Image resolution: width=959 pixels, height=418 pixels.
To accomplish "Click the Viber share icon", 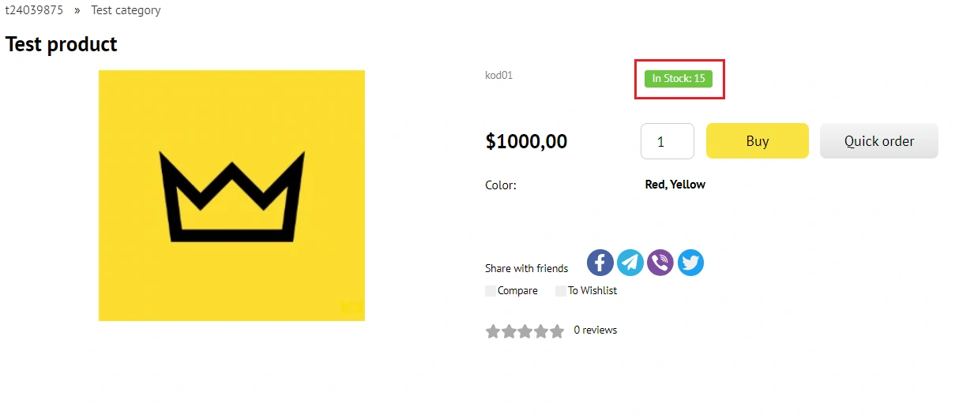I will [660, 263].
